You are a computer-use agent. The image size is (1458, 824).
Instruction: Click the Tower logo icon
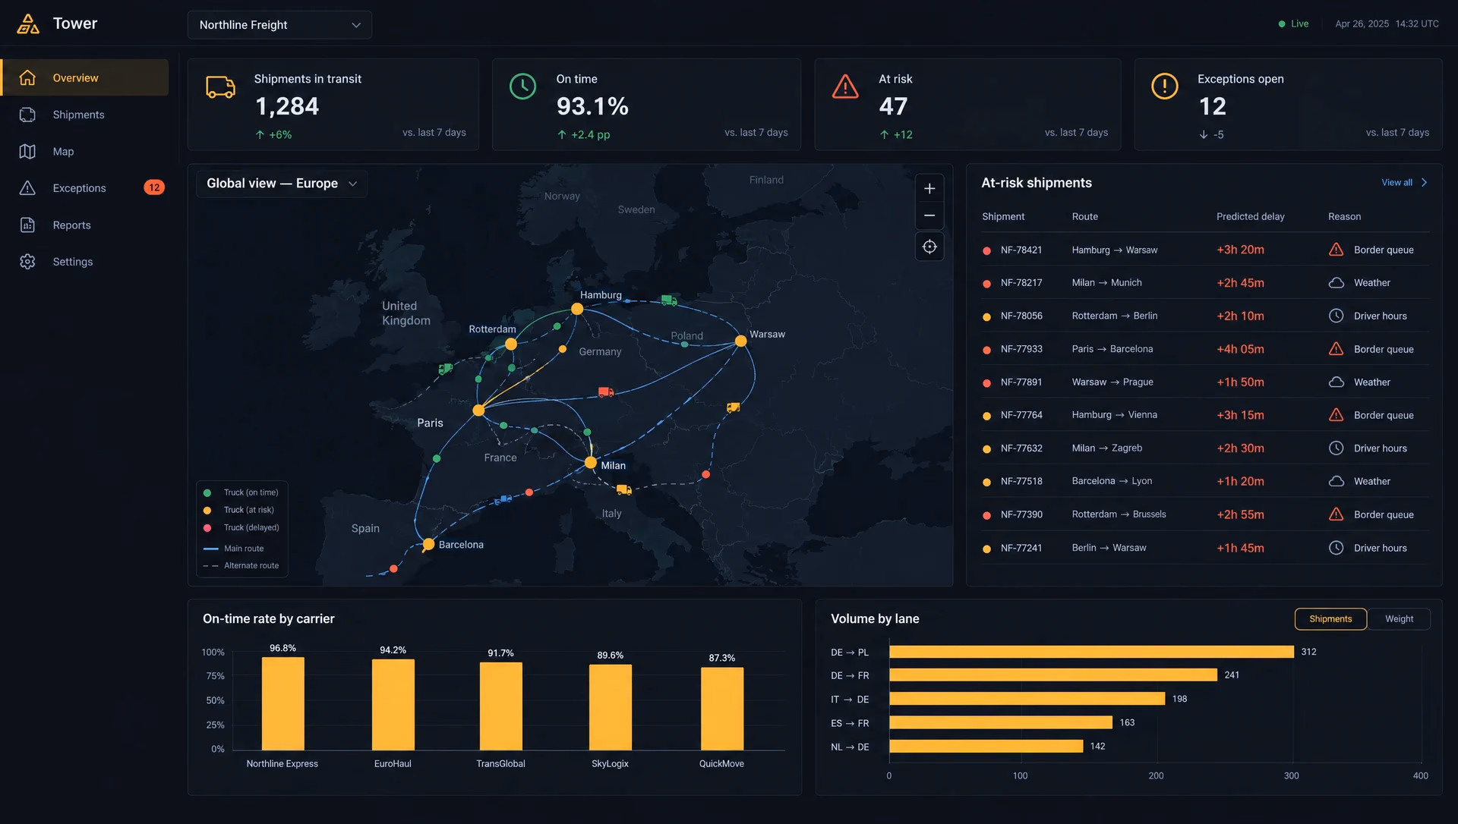coord(28,24)
